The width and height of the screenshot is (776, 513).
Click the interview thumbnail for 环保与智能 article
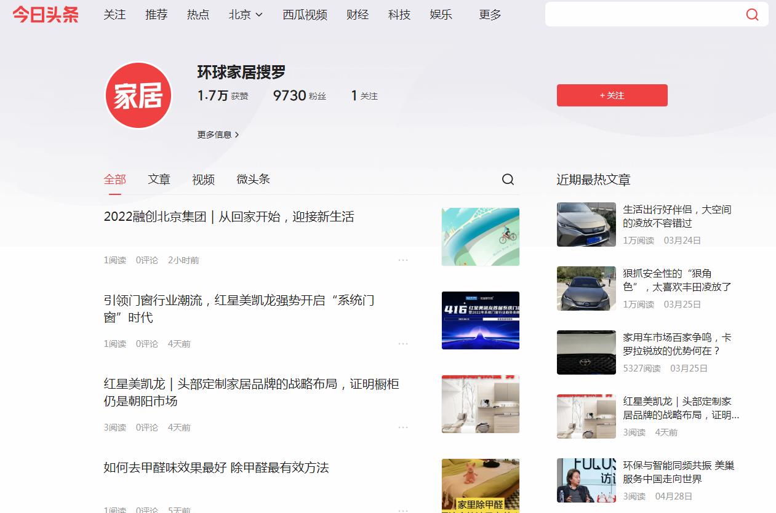[x=586, y=480]
